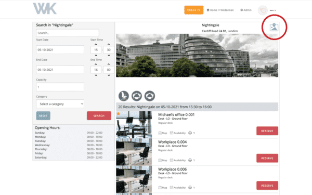The image size is (312, 195).
Task: Open the Start Date field
Action: click(60, 50)
